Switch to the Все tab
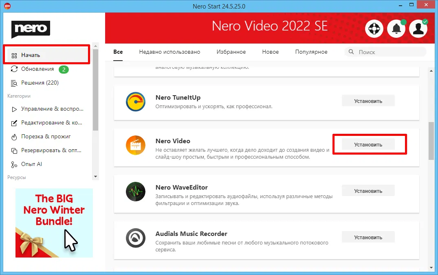 coord(118,52)
